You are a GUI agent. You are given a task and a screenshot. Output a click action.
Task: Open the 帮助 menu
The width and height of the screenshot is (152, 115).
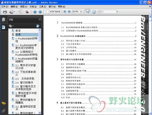click(62, 7)
